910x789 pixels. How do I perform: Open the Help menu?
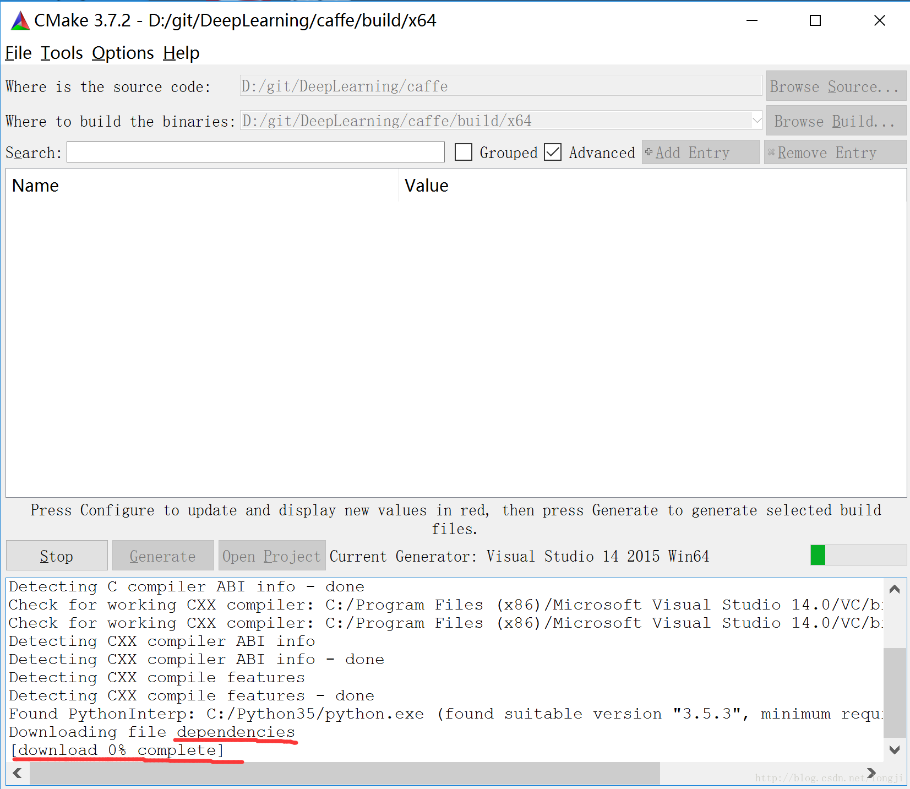(181, 53)
